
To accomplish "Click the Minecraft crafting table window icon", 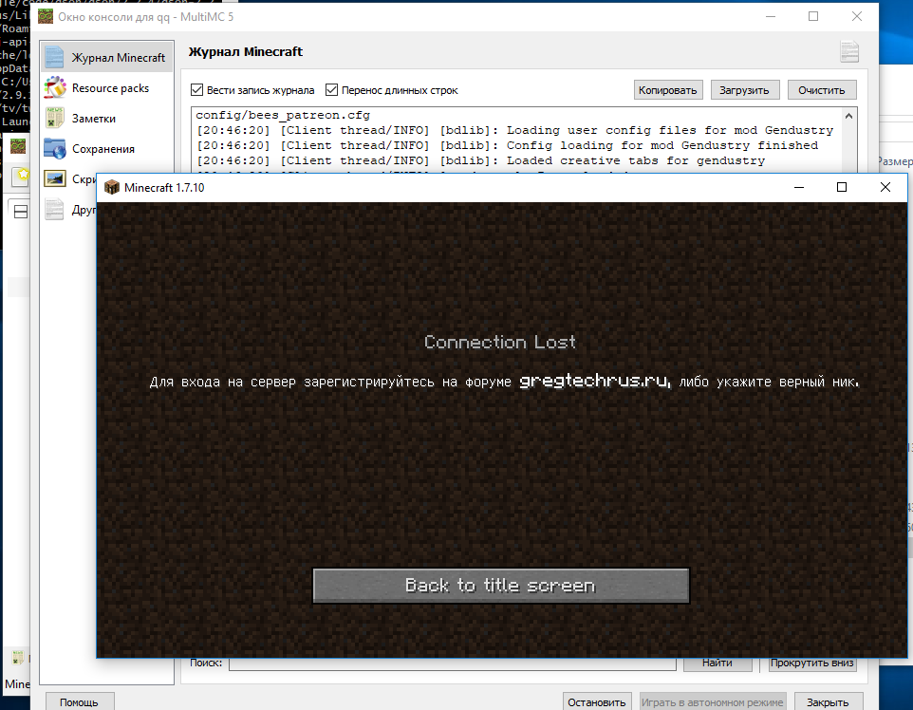I will tap(111, 188).
